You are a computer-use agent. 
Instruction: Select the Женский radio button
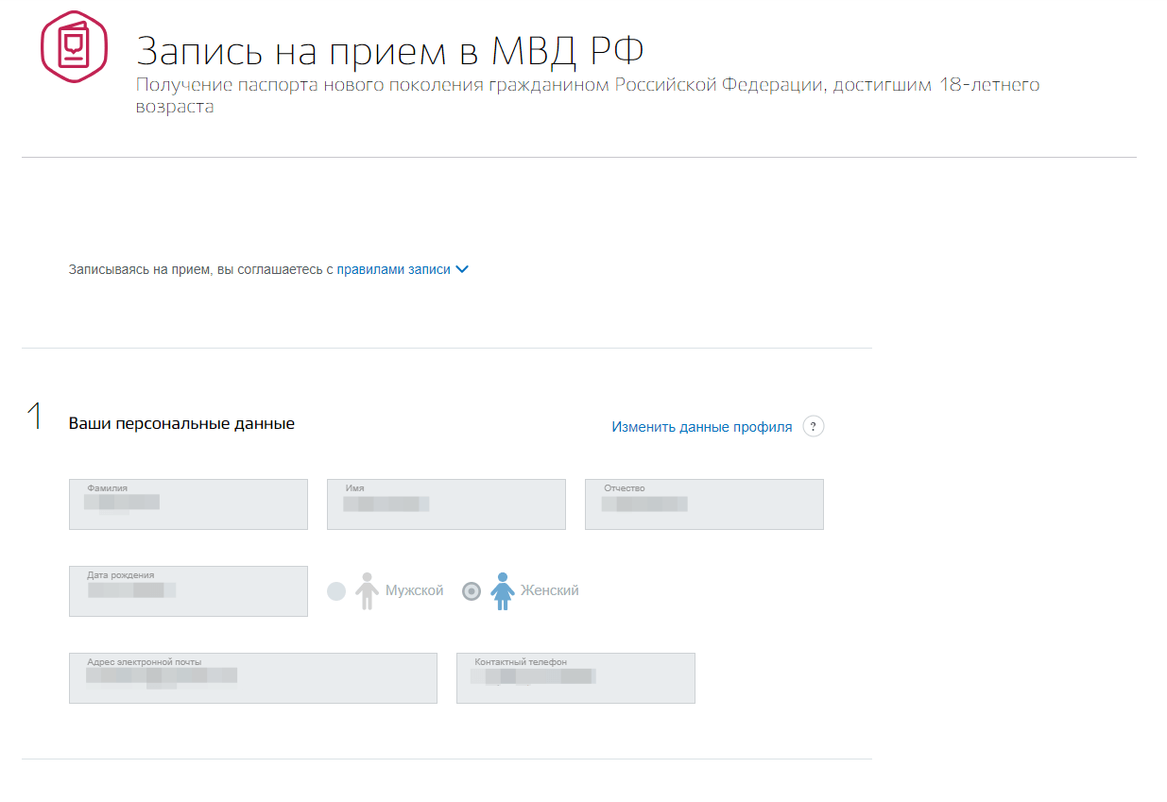point(472,591)
